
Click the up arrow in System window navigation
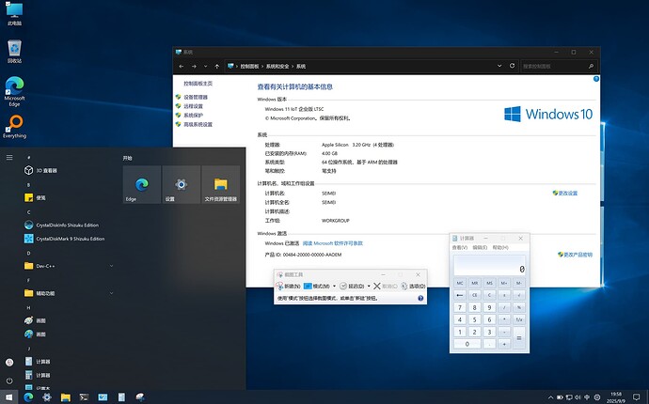tap(217, 66)
